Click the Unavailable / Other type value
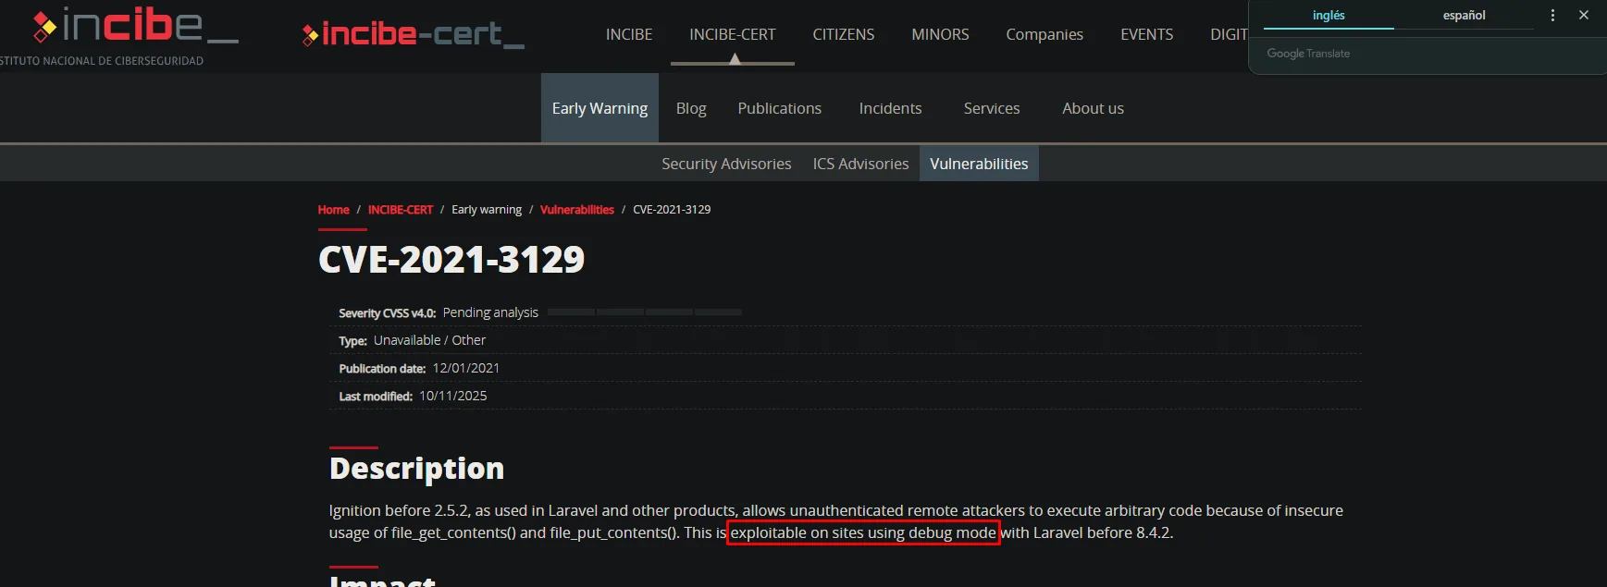This screenshot has width=1607, height=587. pyautogui.click(x=429, y=340)
